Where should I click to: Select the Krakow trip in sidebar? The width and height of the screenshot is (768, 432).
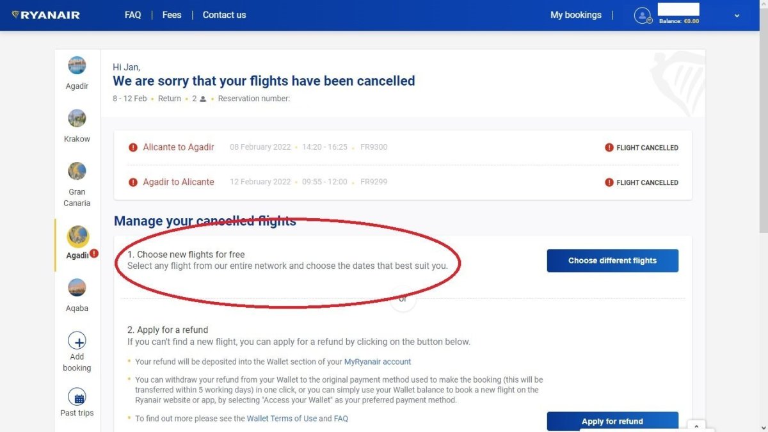[77, 118]
